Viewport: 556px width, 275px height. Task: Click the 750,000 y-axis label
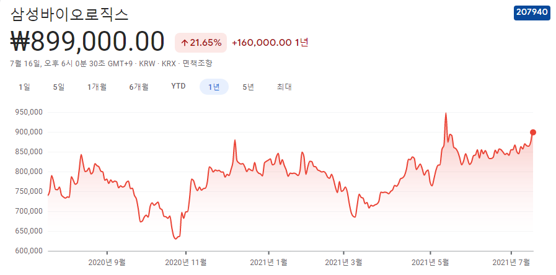point(29,191)
